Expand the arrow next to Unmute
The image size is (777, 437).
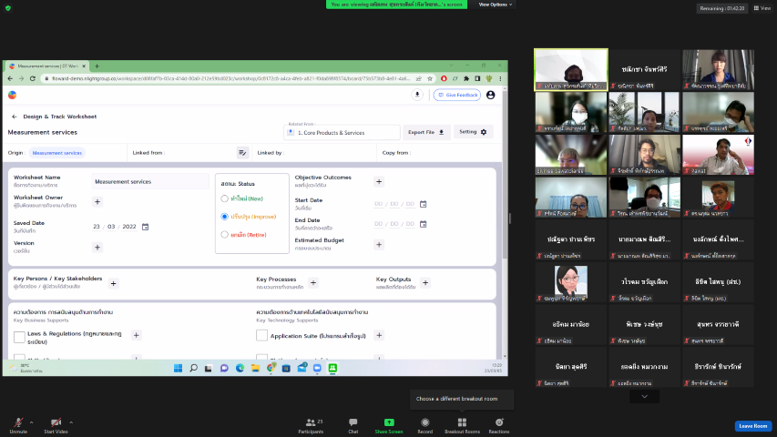[31, 422]
